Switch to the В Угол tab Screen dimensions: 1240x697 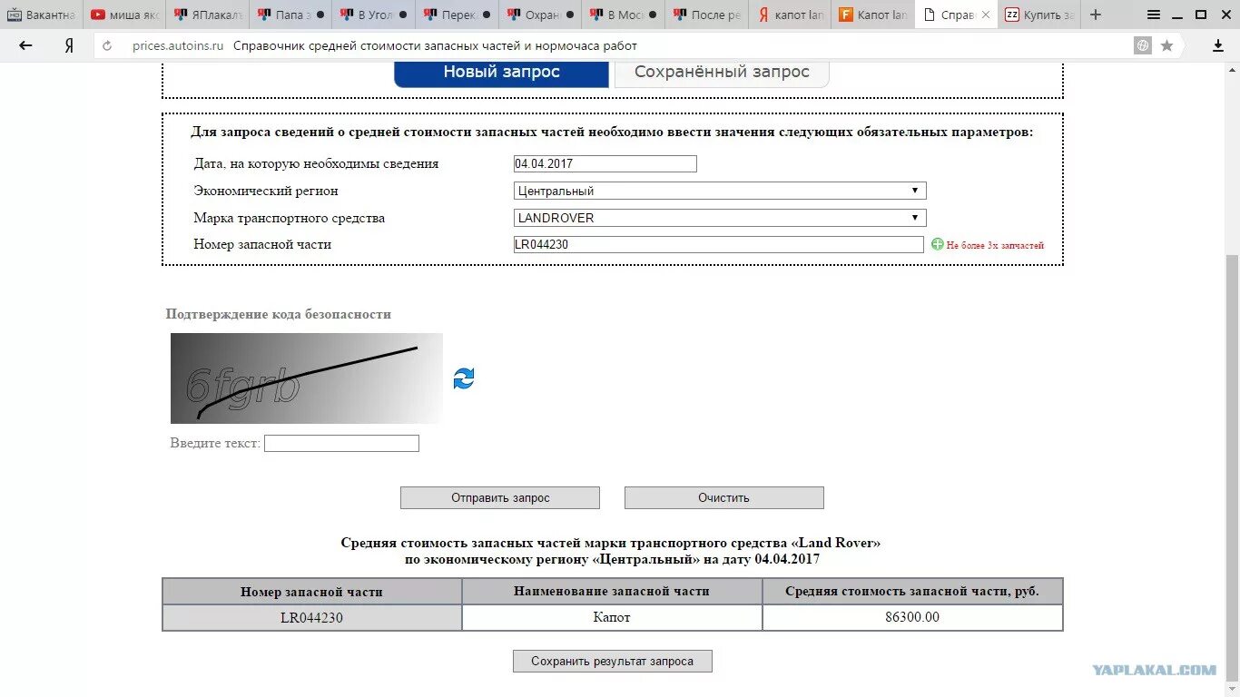point(374,15)
